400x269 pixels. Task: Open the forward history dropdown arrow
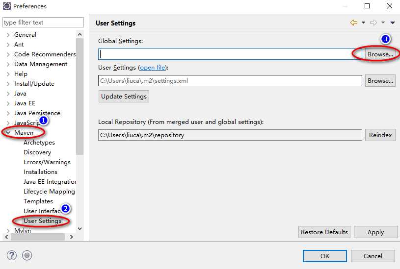[383, 23]
